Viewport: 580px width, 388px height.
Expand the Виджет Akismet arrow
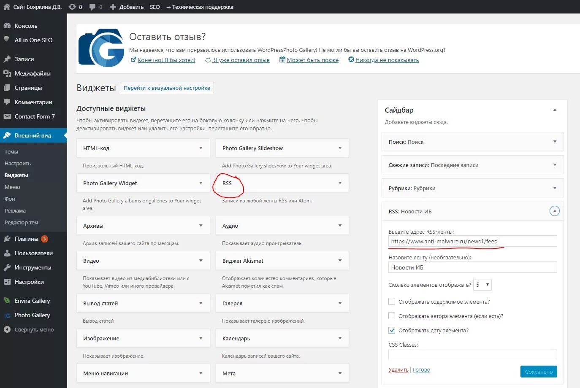[x=340, y=261]
